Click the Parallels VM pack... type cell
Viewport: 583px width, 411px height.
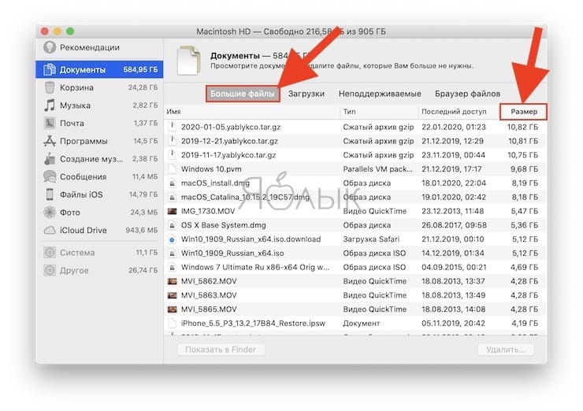pyautogui.click(x=377, y=169)
